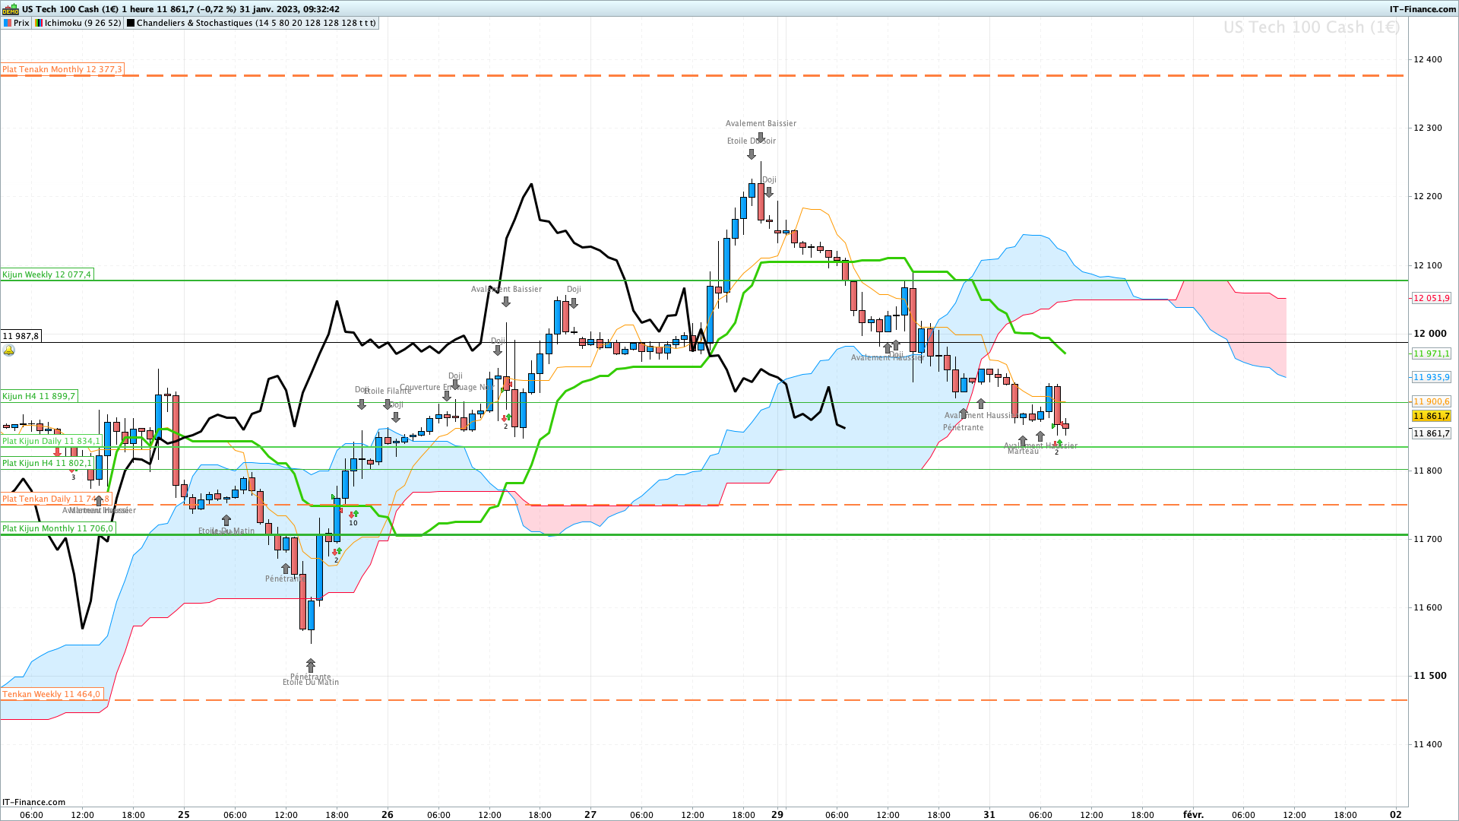Click the black Chandeliers color swatch
This screenshot has width=1459, height=821.
point(131,23)
